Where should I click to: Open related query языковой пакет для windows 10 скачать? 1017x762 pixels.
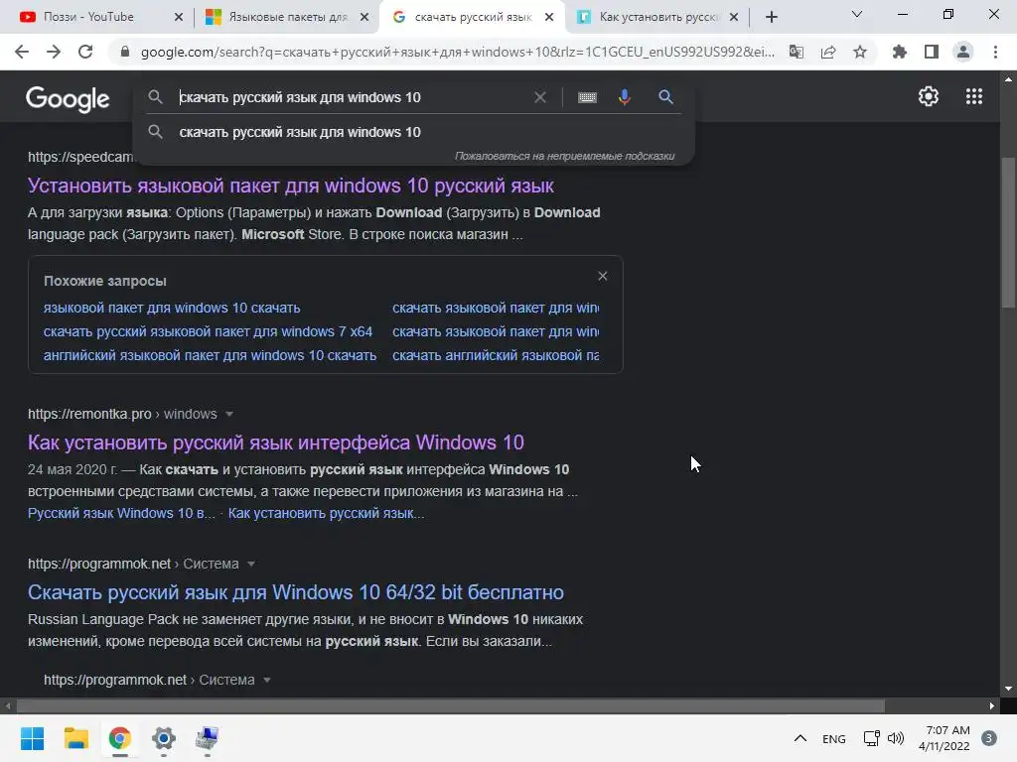[x=172, y=308]
